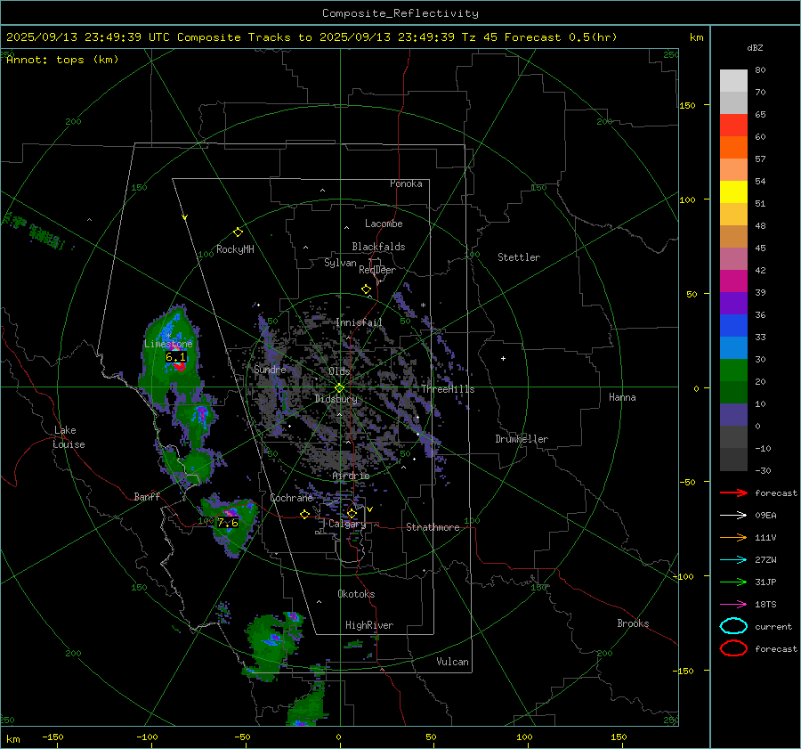The width and height of the screenshot is (801, 749).
Task: Click the Strathmore city label
Action: pyautogui.click(x=433, y=527)
